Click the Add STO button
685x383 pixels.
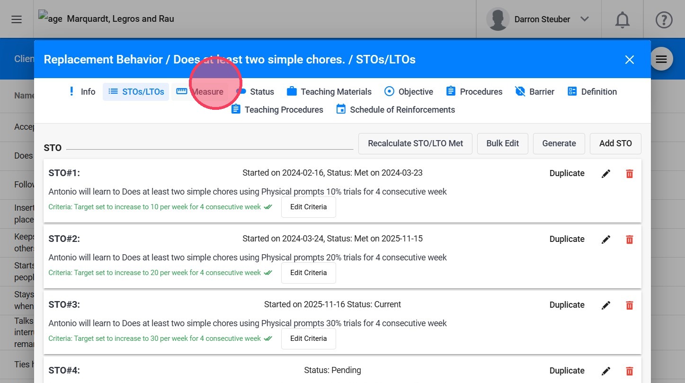(x=615, y=143)
